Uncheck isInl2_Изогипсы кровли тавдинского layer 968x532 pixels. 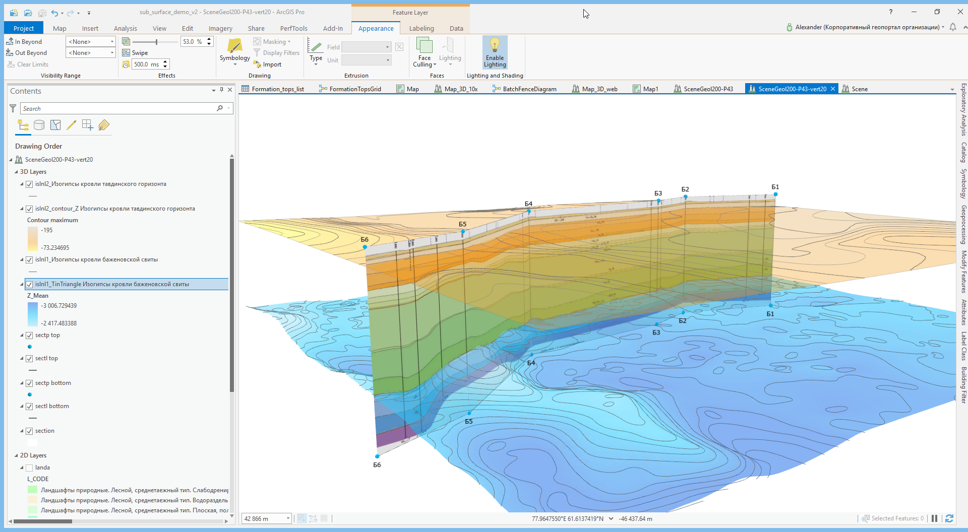(29, 184)
